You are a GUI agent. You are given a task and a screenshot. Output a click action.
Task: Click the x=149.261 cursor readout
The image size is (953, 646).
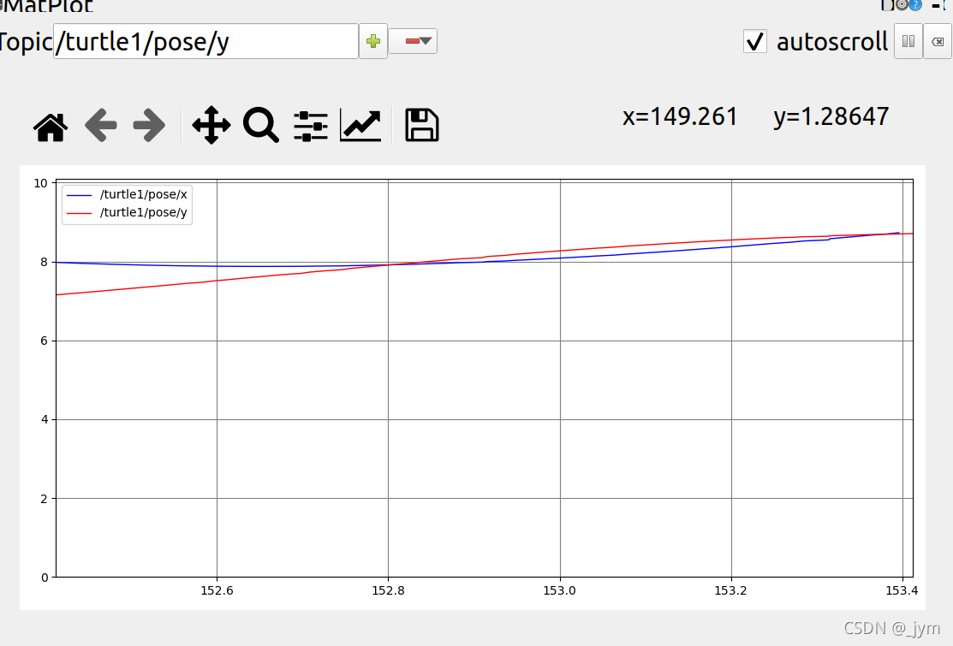pyautogui.click(x=680, y=116)
